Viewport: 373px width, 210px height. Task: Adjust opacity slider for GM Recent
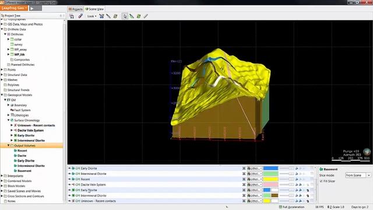(x=287, y=179)
